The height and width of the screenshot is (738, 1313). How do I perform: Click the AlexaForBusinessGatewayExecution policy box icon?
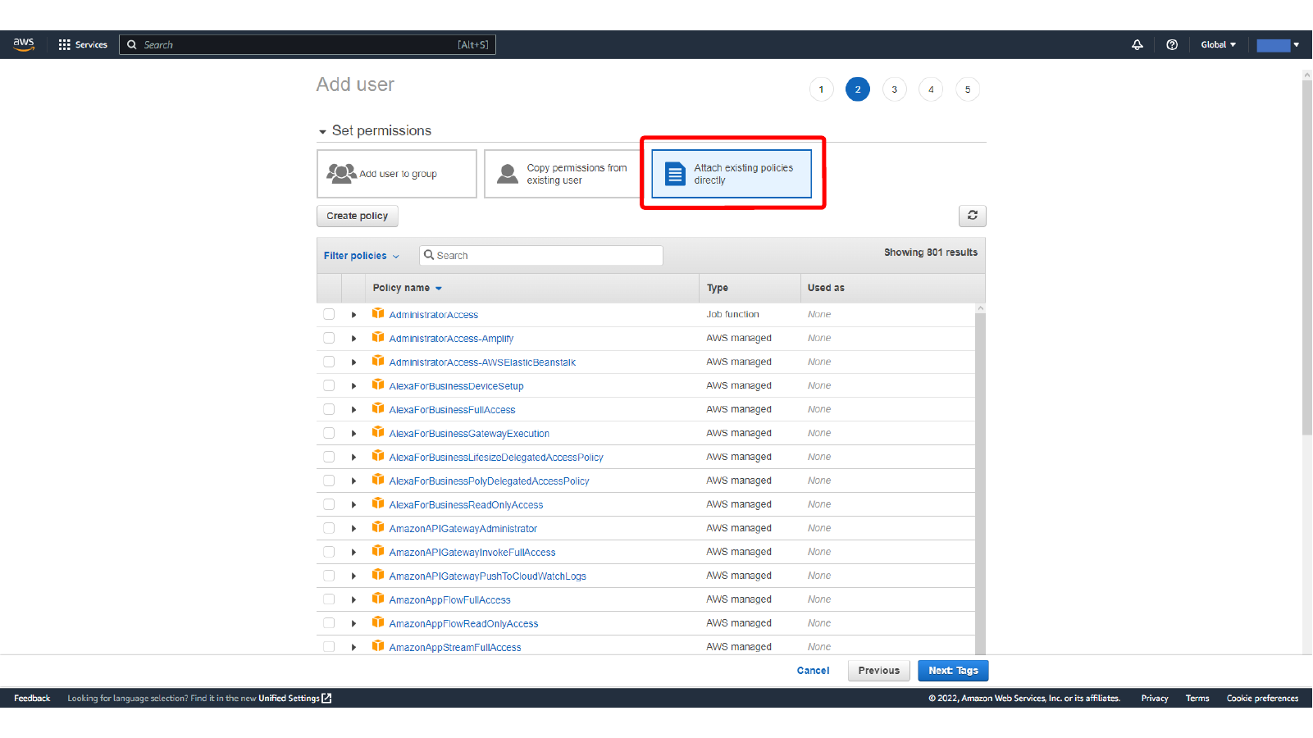(x=378, y=432)
